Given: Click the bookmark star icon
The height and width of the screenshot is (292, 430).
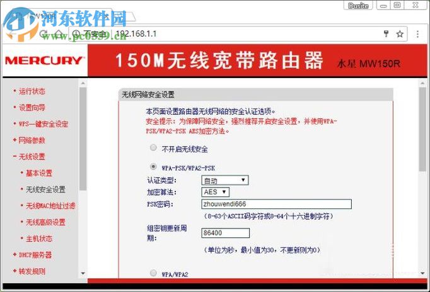Looking at the screenshot, I should click(400, 34).
